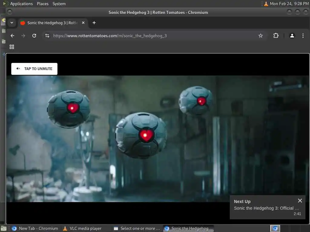This screenshot has height=232, width=310.
Task: Open the apps grid shortcut in the bookmarks bar
Action: coord(12,47)
